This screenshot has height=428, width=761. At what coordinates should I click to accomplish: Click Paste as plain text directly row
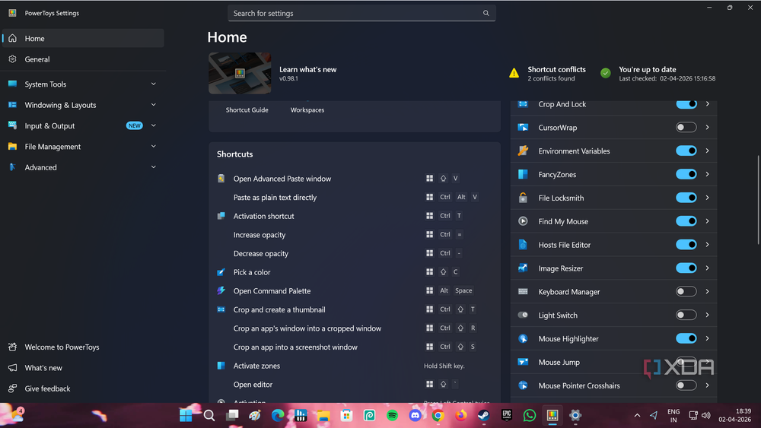355,198
